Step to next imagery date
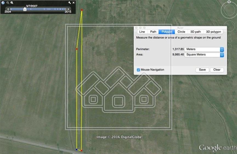 [69, 9]
